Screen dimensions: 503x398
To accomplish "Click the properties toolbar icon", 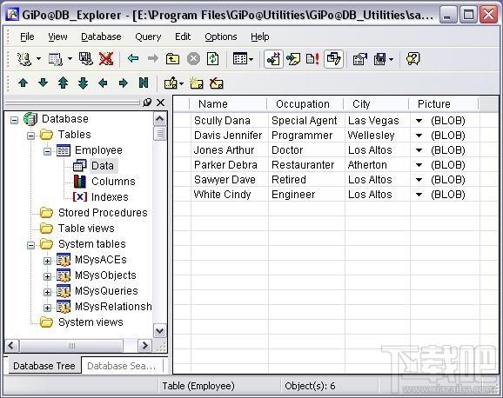I will click(x=360, y=59).
